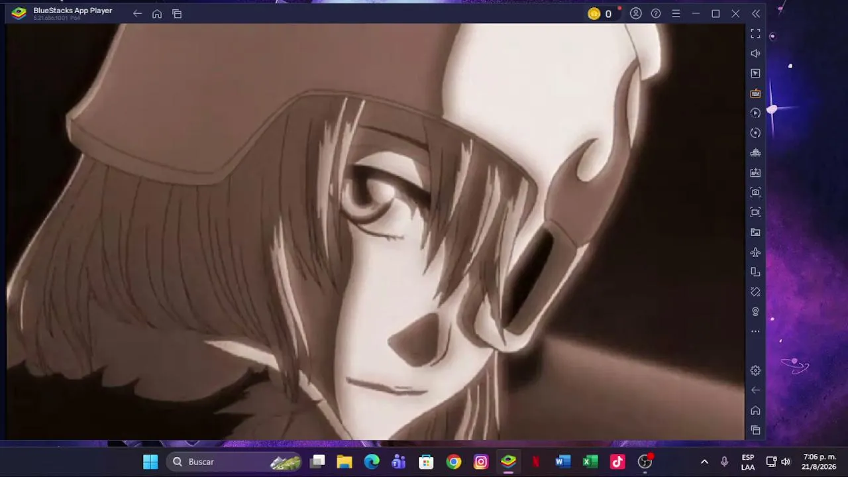
Task: Open the BlueStacks help menu
Action: 656,13
